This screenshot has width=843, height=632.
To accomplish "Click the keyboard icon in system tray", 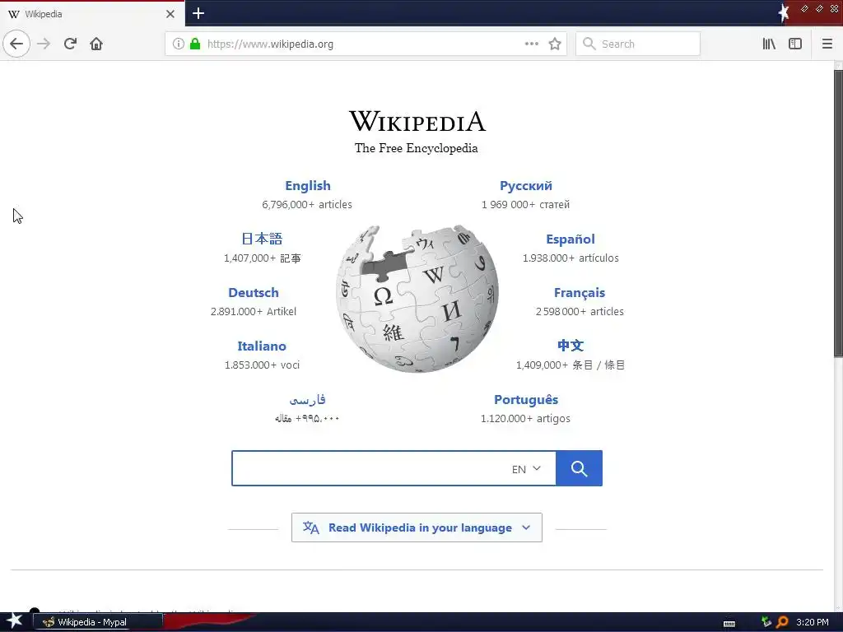I will (x=729, y=623).
